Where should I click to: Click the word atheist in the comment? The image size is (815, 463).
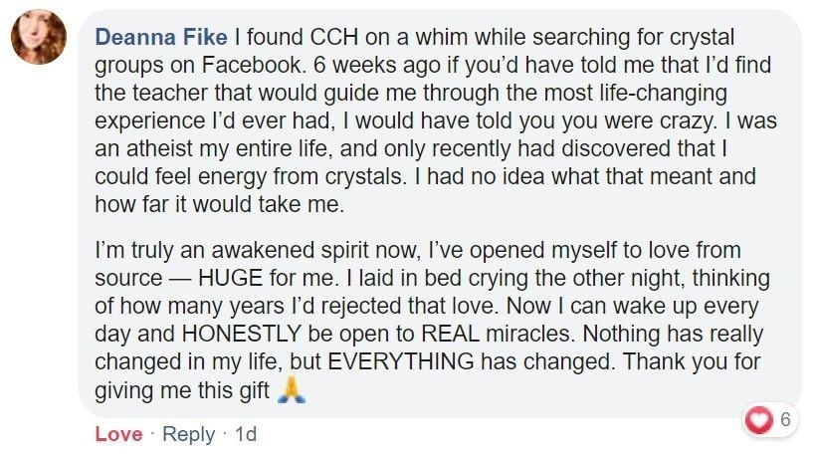159,148
